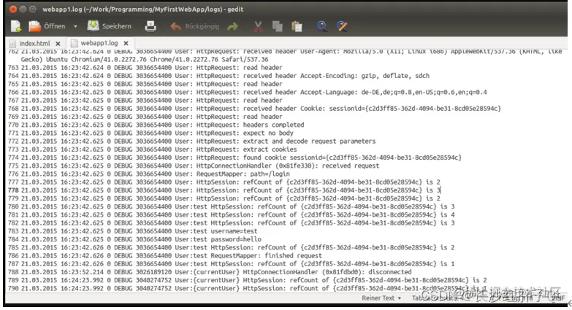Print the document with printer icon

coord(150,26)
